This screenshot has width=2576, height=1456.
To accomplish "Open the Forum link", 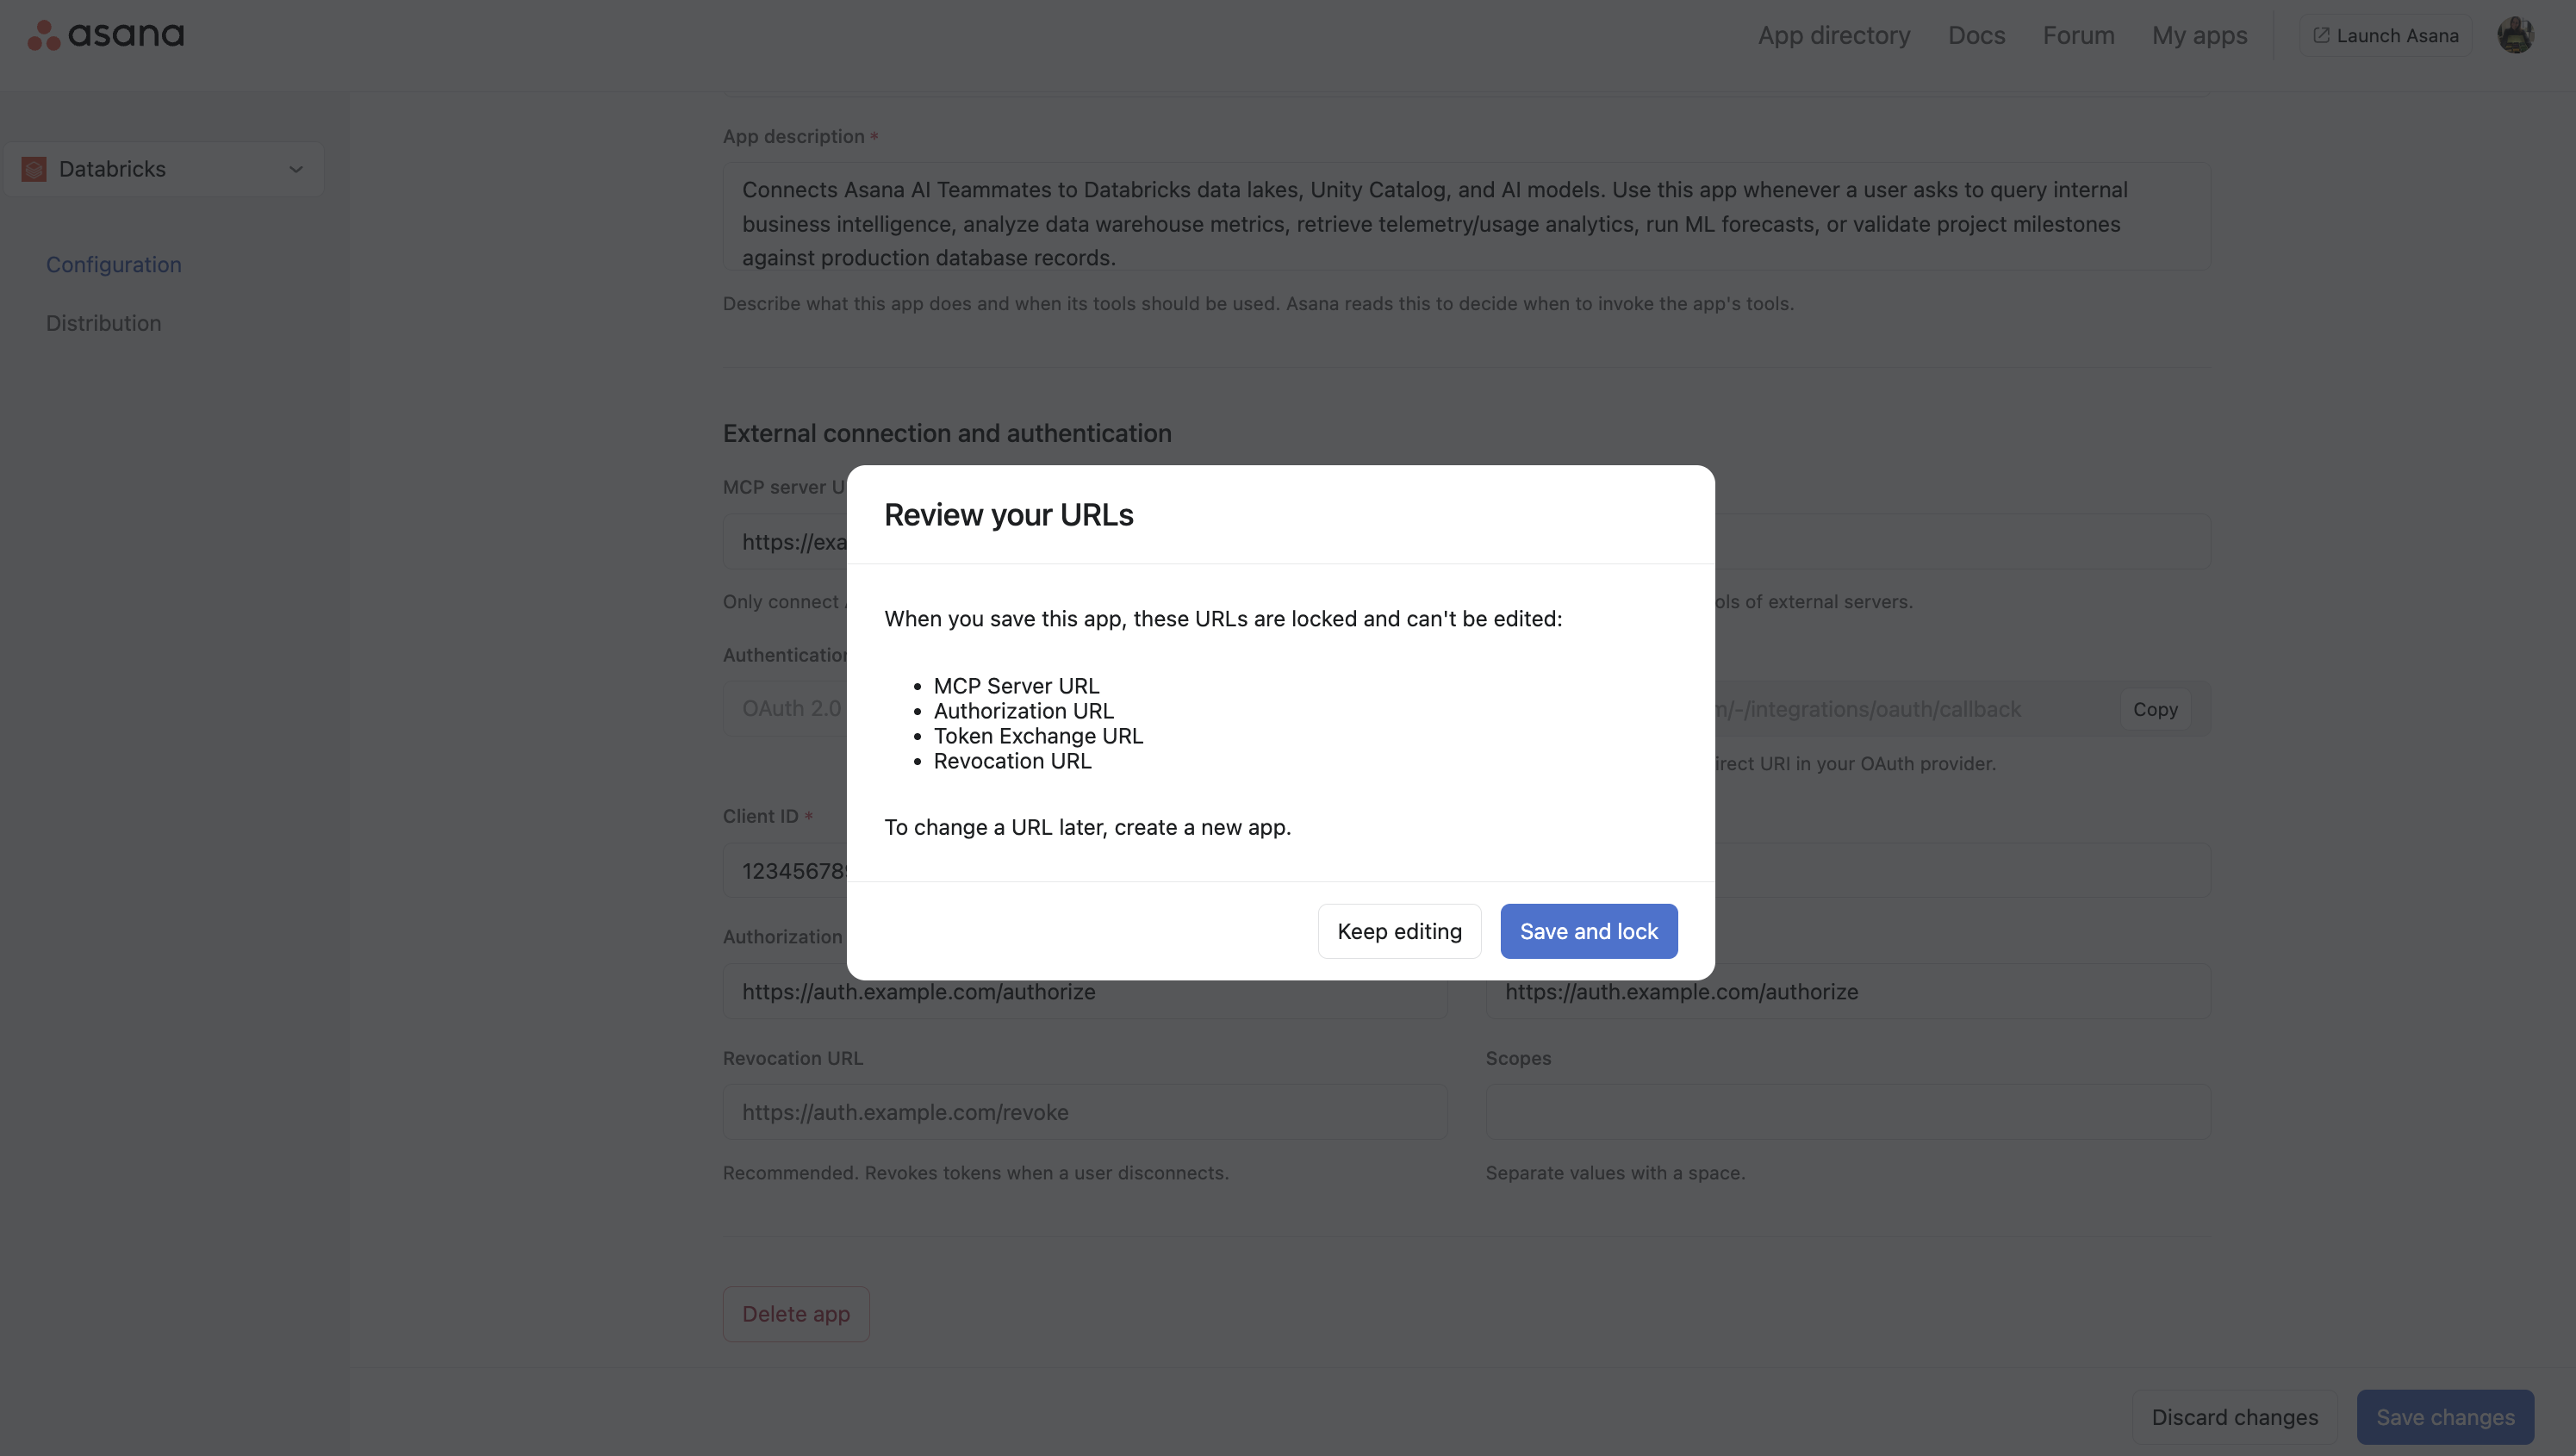I will pos(2078,35).
